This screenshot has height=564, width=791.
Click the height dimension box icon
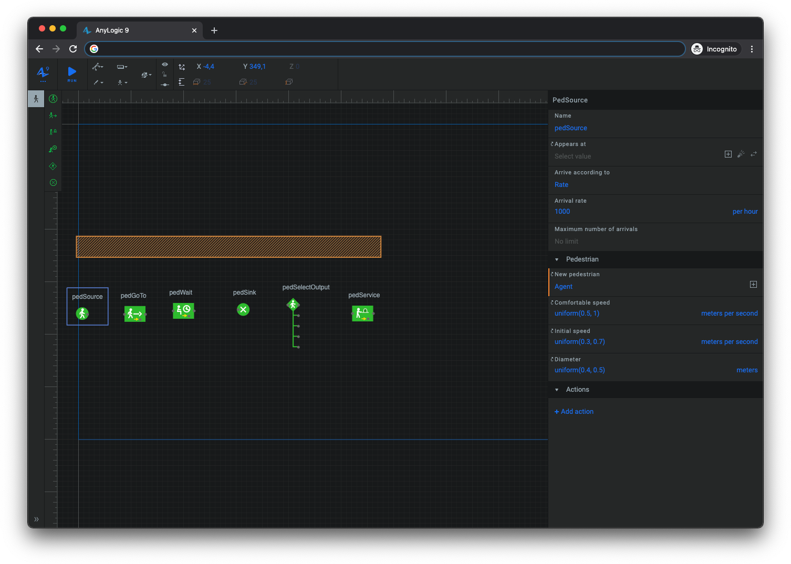289,82
